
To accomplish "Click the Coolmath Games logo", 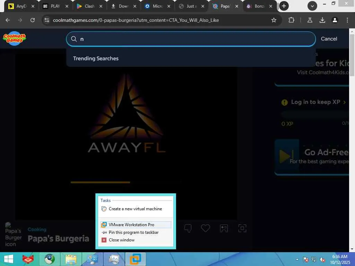I will [x=15, y=38].
